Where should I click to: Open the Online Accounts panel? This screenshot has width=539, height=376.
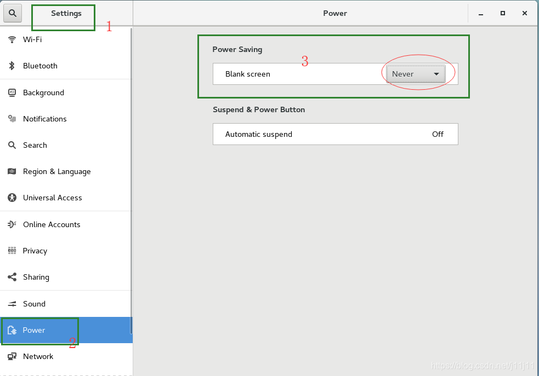(66, 224)
